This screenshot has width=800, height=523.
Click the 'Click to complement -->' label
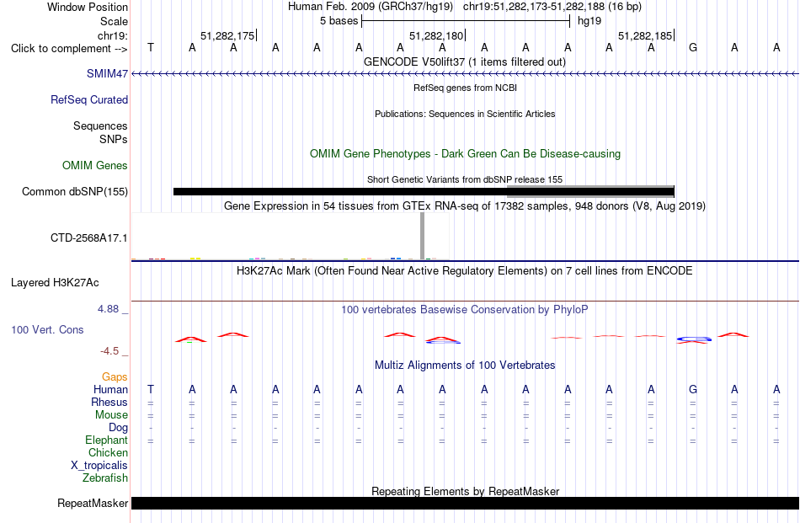pyautogui.click(x=69, y=49)
